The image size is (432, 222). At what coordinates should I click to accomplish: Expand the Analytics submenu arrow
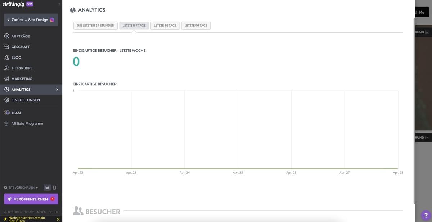57,89
